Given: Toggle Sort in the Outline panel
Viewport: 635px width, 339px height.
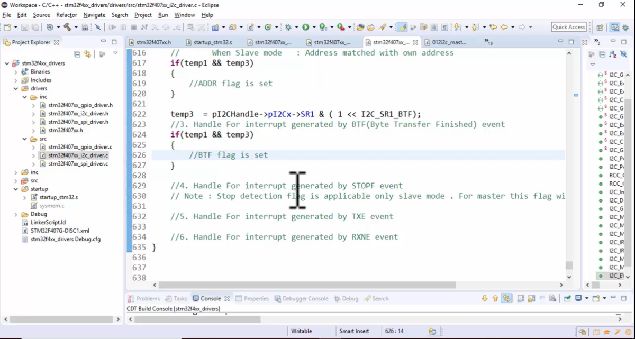Looking at the screenshot, I should [613, 54].
